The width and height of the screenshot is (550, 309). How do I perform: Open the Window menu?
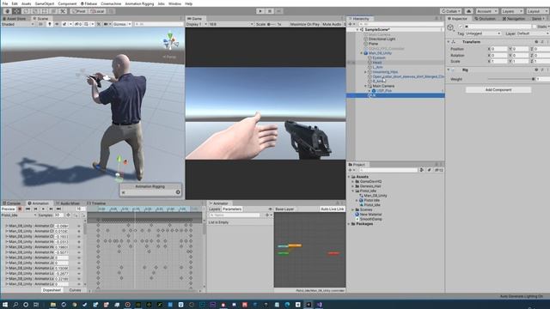point(174,3)
